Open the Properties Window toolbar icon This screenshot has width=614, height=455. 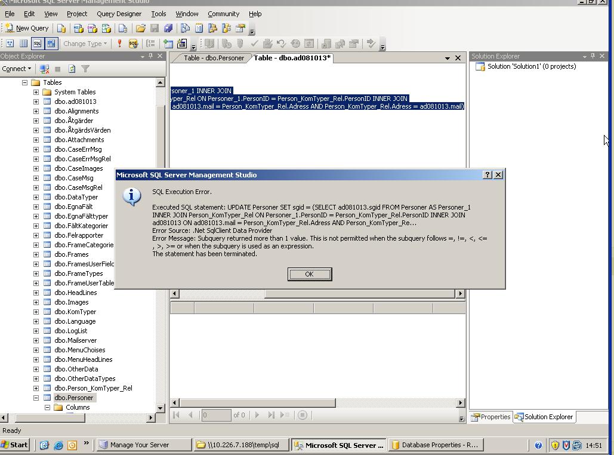coord(240,28)
